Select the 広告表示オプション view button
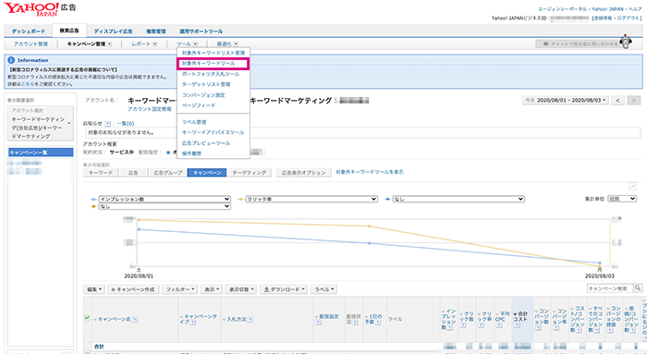 point(304,173)
